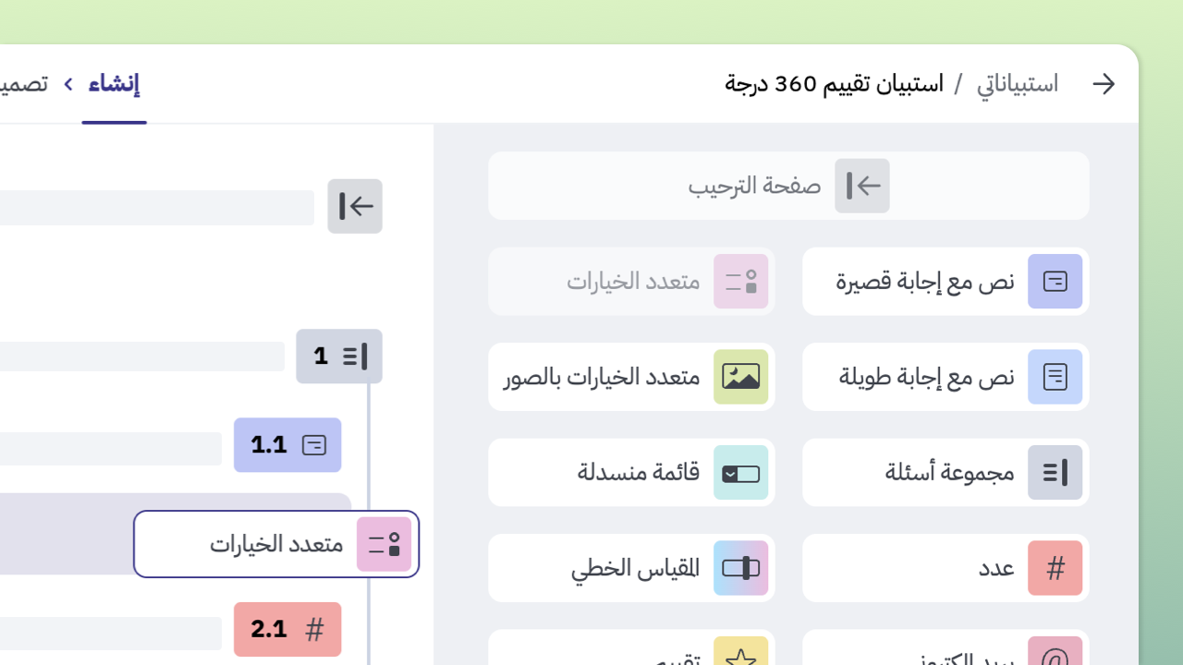Image resolution: width=1183 pixels, height=665 pixels.
Task: Go back to استبياناتي via breadcrumb
Action: pos(1018,83)
